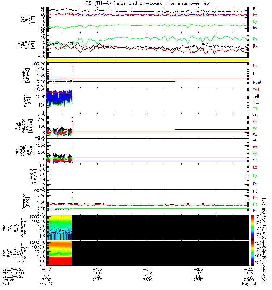Click blue "Vx" legend of the peim velocity panel

click(x=255, y=134)
